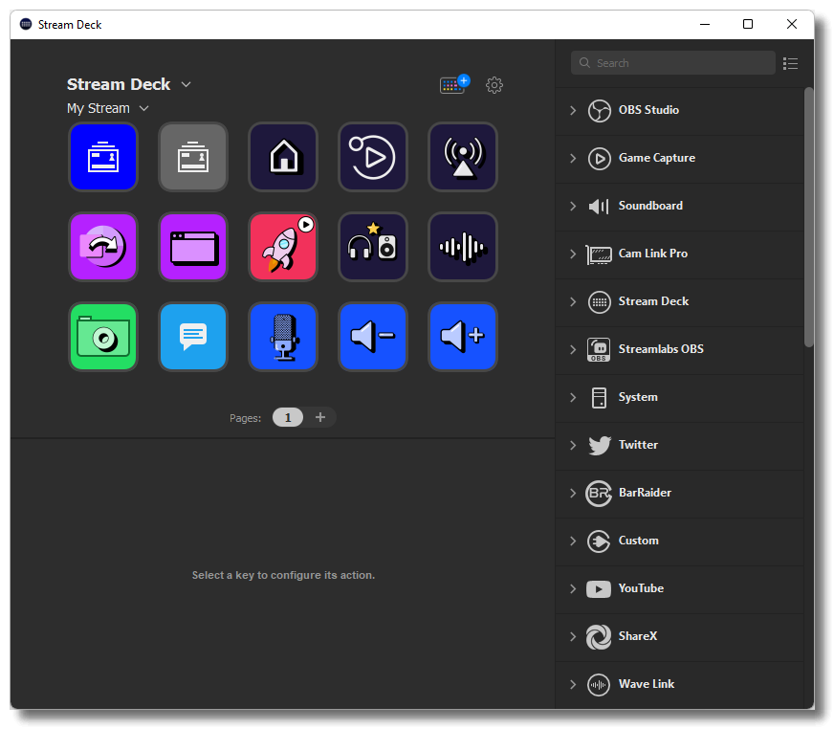This screenshot has width=834, height=729.
Task: Expand the Stream Deck category chevron
Action: [573, 301]
